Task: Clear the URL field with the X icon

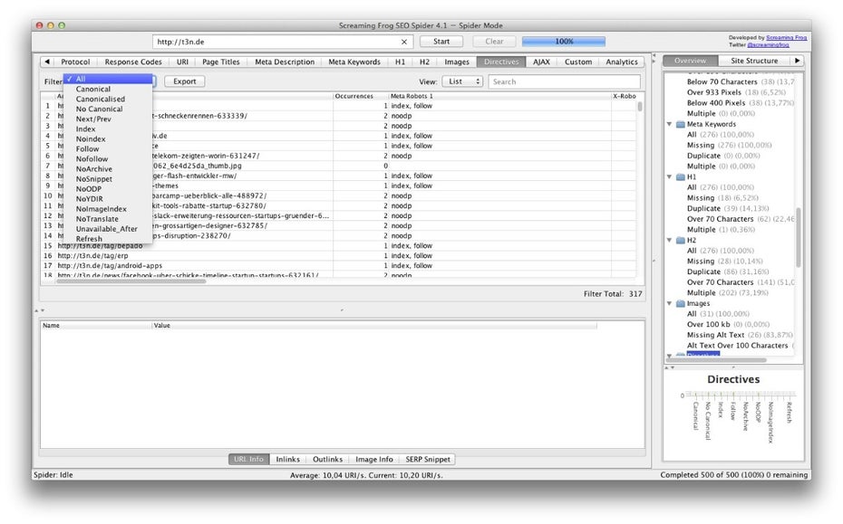Action: point(403,42)
